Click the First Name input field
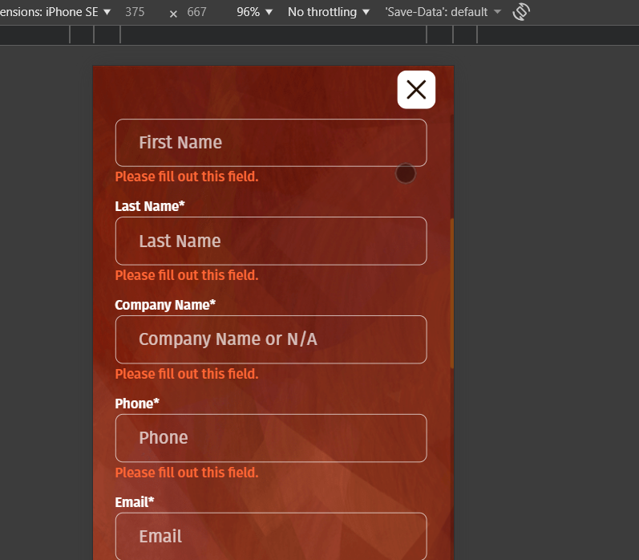 pyautogui.click(x=271, y=143)
